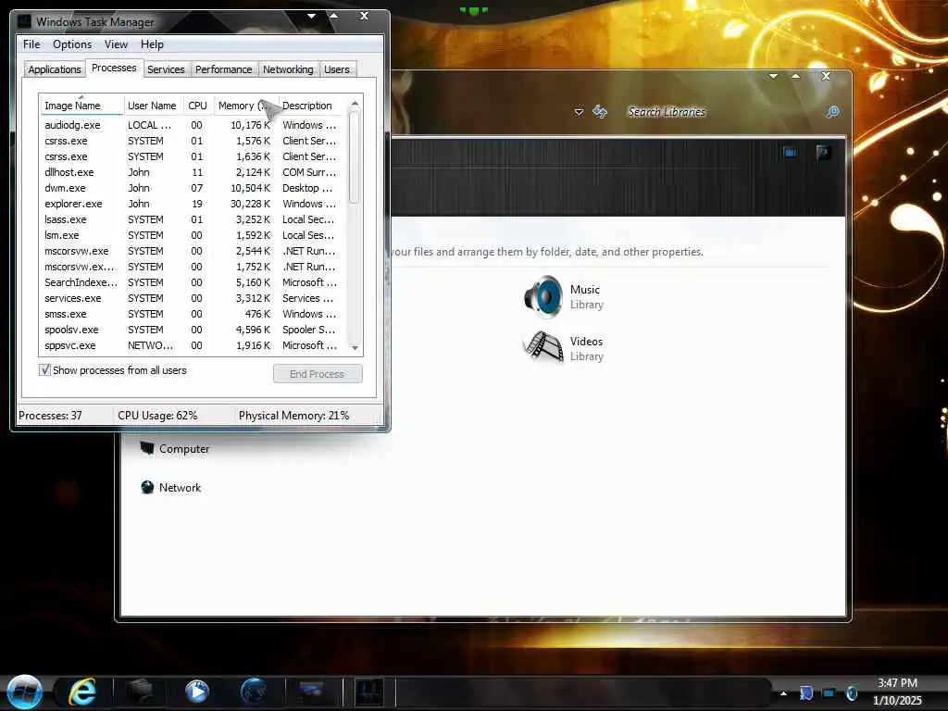Click the End Process button
The height and width of the screenshot is (711, 948).
pos(318,374)
